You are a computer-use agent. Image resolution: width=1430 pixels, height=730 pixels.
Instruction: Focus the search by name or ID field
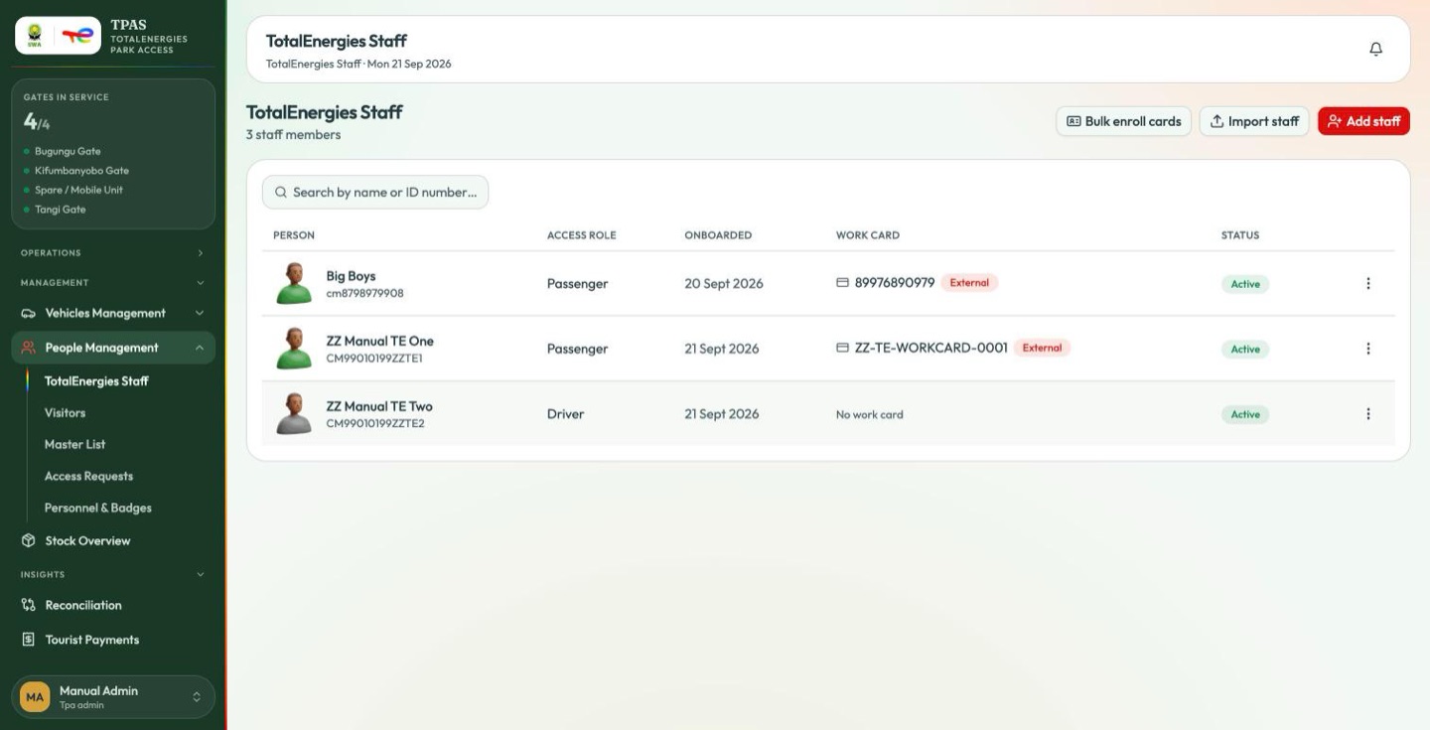pos(375,193)
